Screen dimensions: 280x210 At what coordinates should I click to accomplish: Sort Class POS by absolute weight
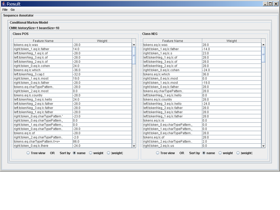tap(108, 153)
